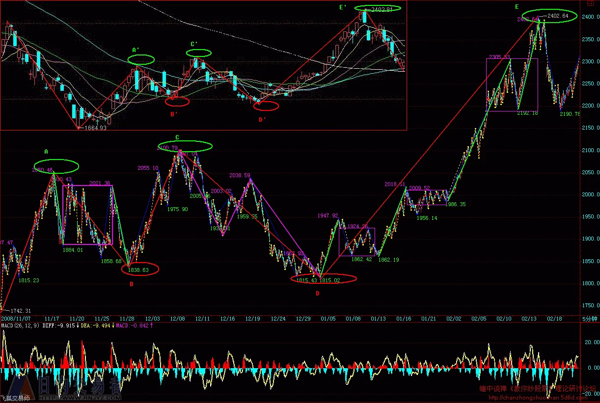The height and width of the screenshot is (403, 600).
Task: Select the 2192.18 low price label
Action: 527,113
